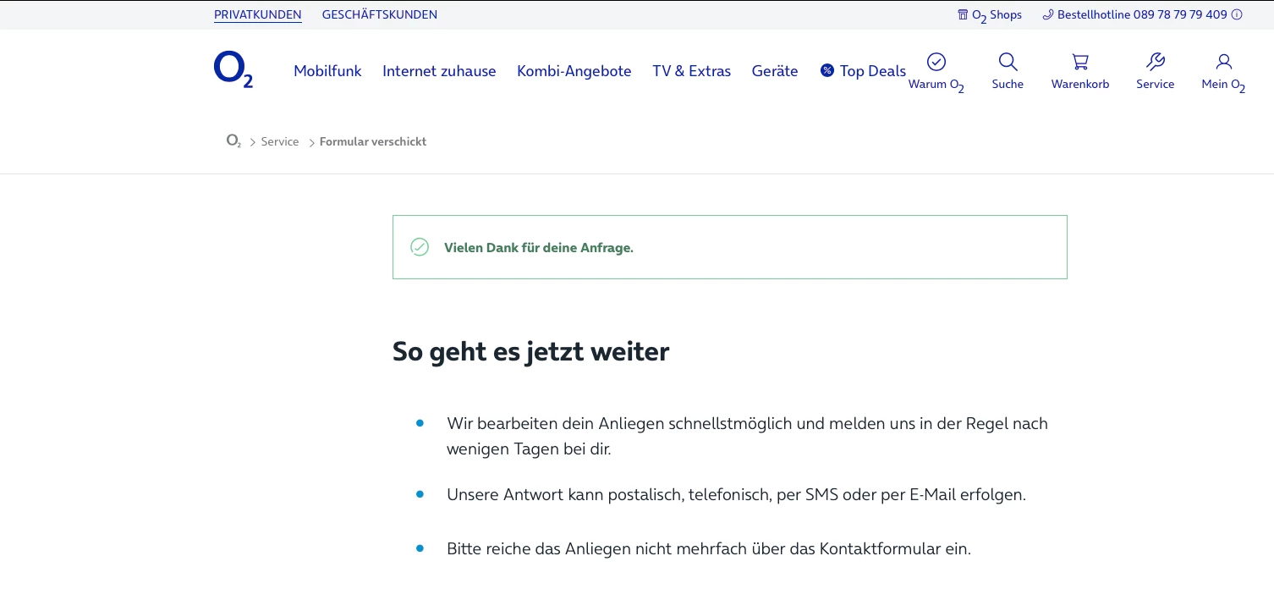
Task: Go to Service in the breadcrumb
Action: point(280,142)
